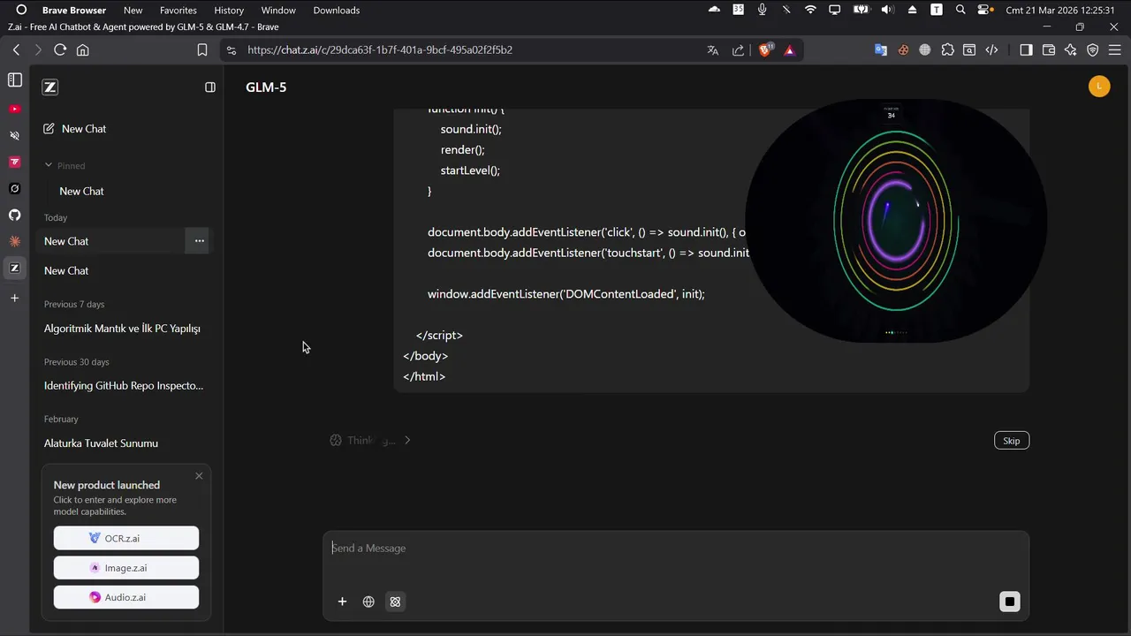Close the New product launched card

(x=199, y=476)
